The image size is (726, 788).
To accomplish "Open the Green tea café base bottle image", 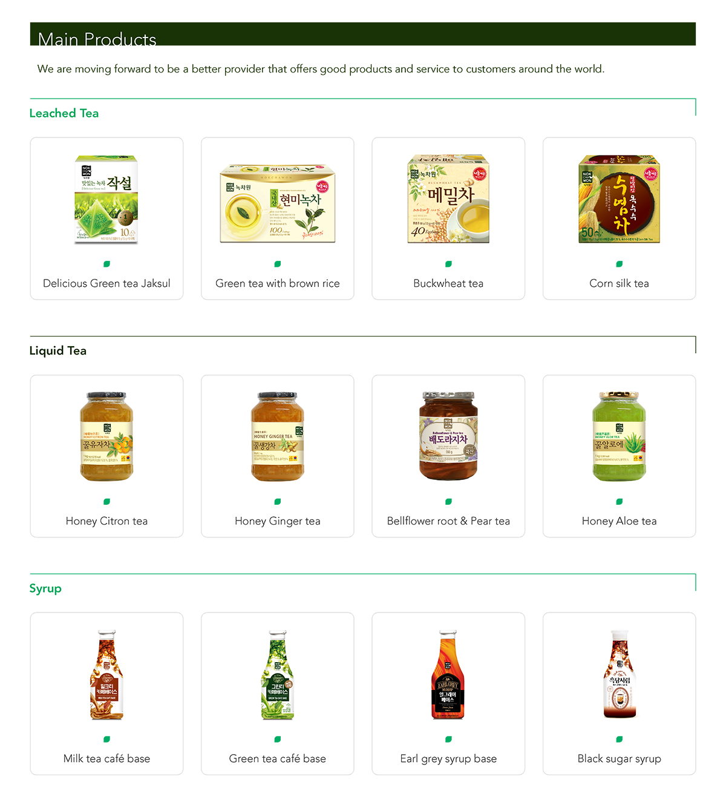I will (278, 675).
